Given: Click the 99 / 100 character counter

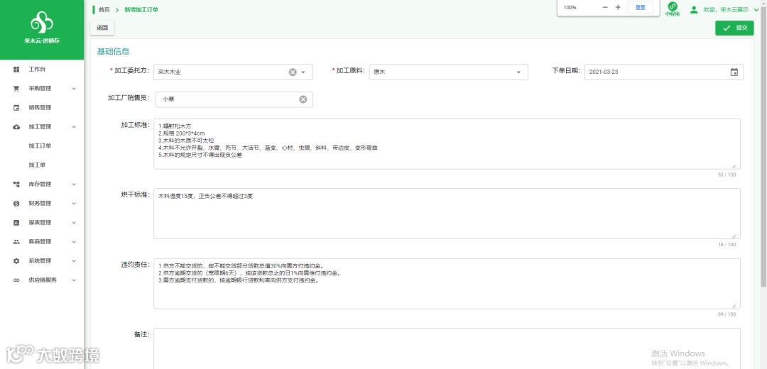Looking at the screenshot, I should [x=727, y=315].
